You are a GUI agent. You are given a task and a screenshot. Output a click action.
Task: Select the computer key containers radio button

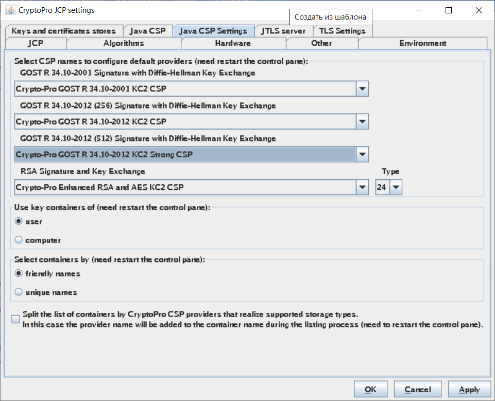pos(19,240)
